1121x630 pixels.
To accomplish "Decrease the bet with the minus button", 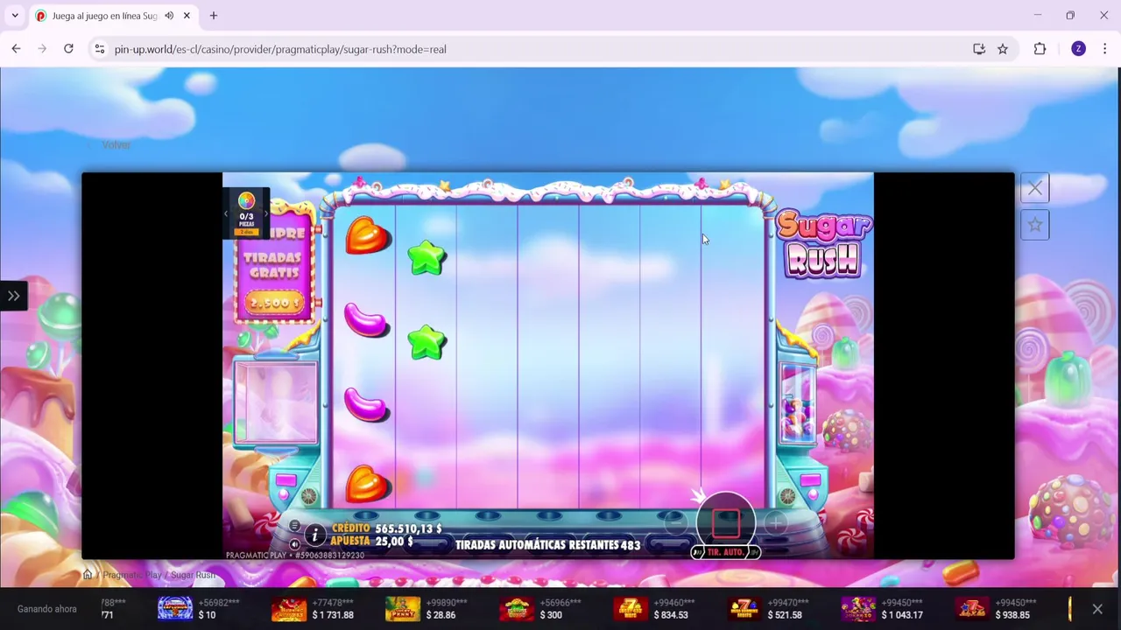I will (674, 523).
